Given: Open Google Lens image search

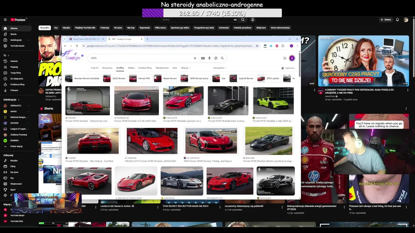Looking at the screenshot, I should tap(216, 58).
